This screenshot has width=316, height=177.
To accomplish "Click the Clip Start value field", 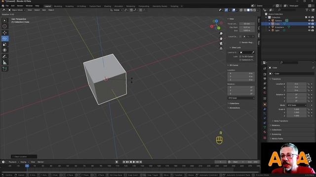I will pos(247,28).
